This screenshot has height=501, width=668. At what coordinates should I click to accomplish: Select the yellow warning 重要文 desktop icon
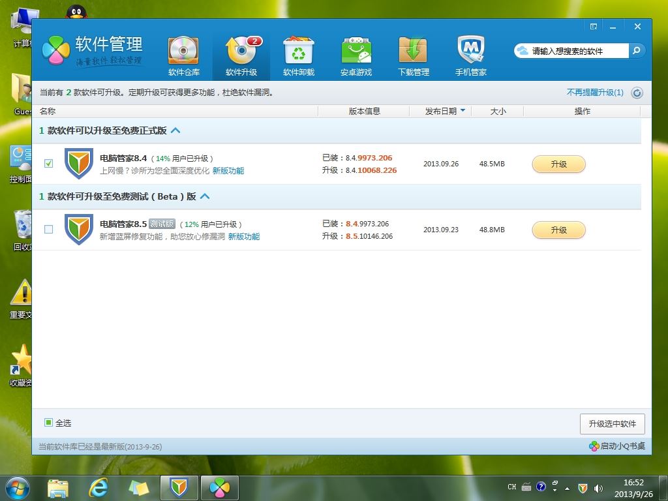(22, 299)
